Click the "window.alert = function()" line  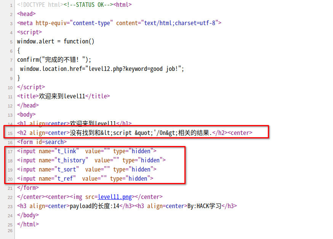tap(56, 41)
